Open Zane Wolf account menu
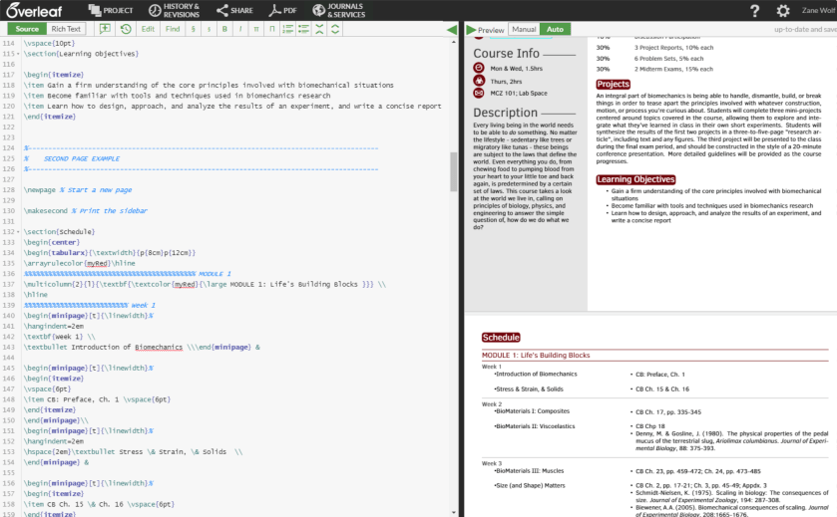The image size is (837, 517). point(816,10)
